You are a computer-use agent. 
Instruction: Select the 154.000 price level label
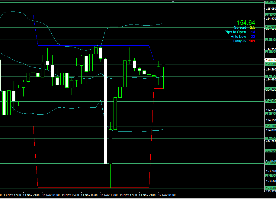click(270, 139)
